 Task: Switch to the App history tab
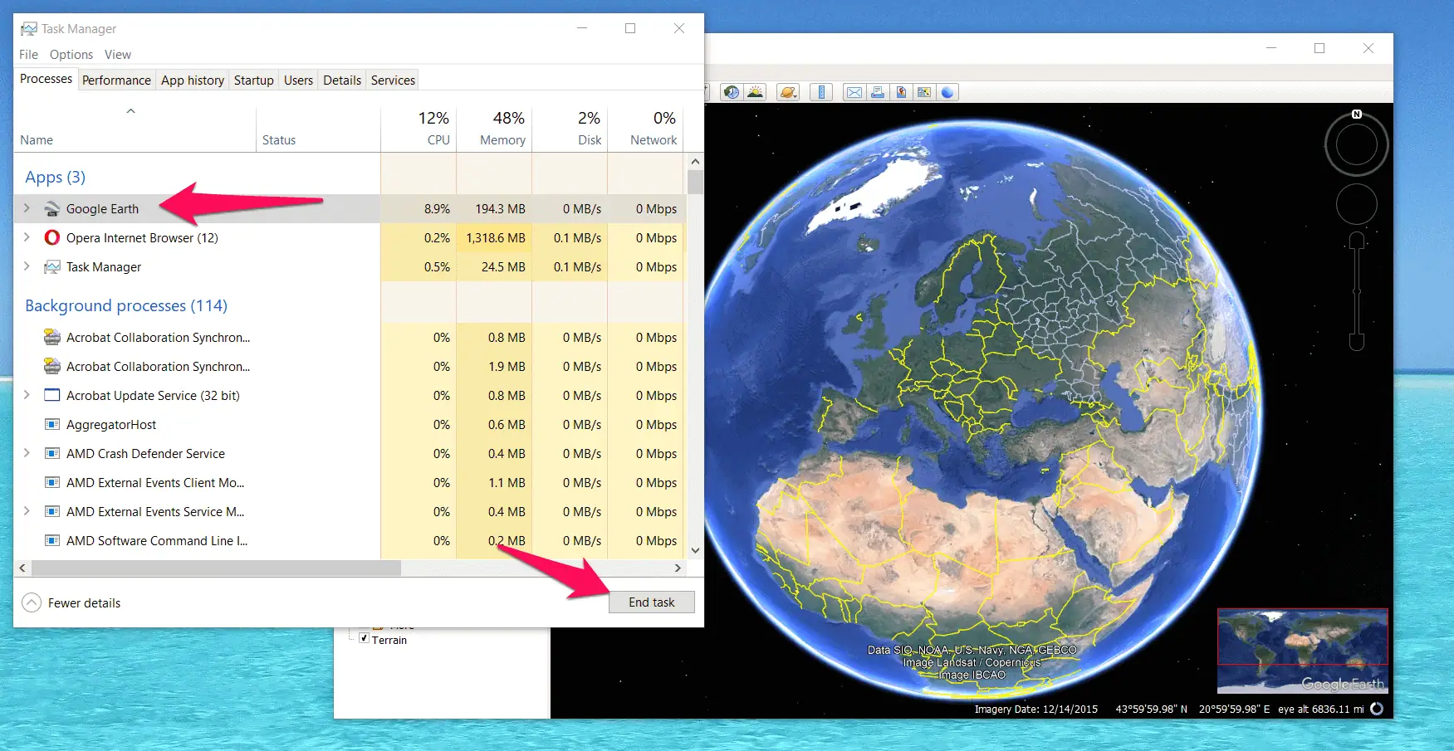pos(193,80)
